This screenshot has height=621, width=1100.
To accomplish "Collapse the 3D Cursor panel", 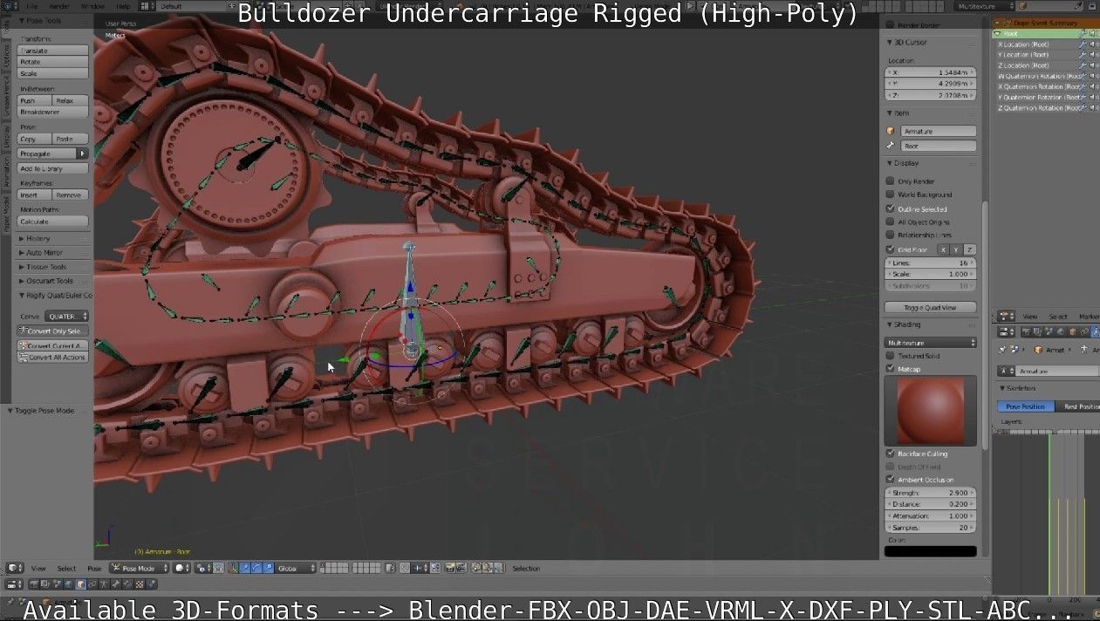I will pyautogui.click(x=889, y=42).
